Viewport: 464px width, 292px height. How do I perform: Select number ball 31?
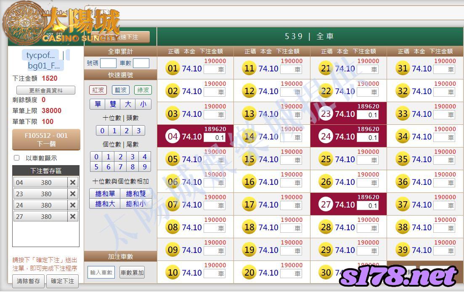tap(403, 68)
